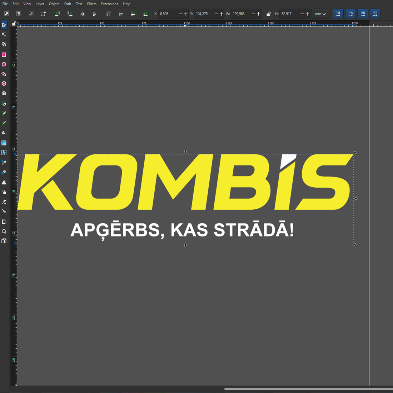393x393 pixels.
Task: Toggle scale stroke width with object
Action: [x=338, y=14]
